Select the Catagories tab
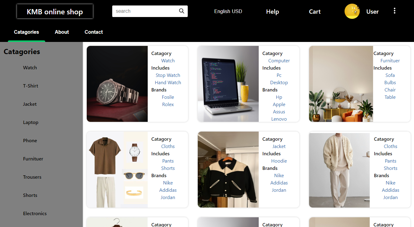Image resolution: width=414 pixels, height=227 pixels. (26, 32)
